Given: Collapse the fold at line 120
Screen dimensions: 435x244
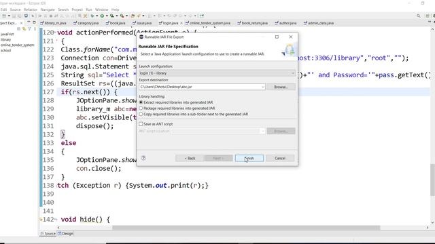Looking at the screenshot, I should [55, 33].
